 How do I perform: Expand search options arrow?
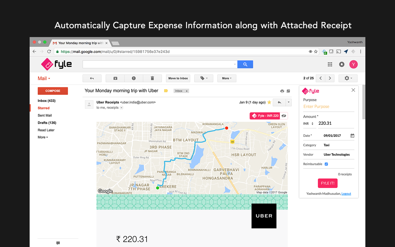pos(235,65)
